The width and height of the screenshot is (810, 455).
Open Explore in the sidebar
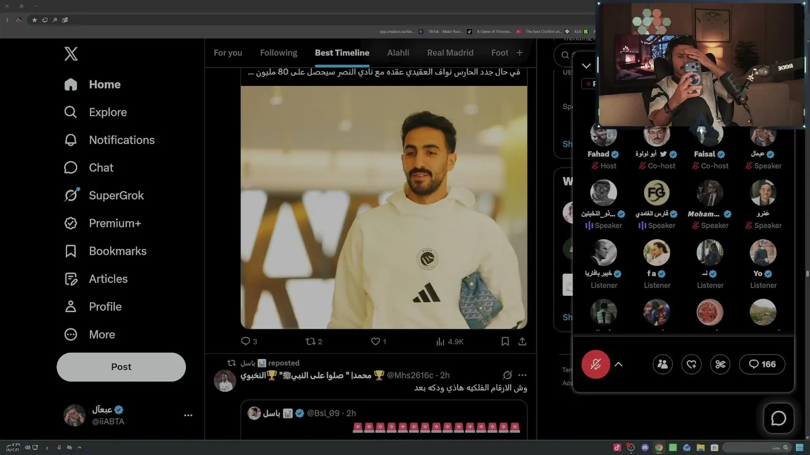[96, 112]
